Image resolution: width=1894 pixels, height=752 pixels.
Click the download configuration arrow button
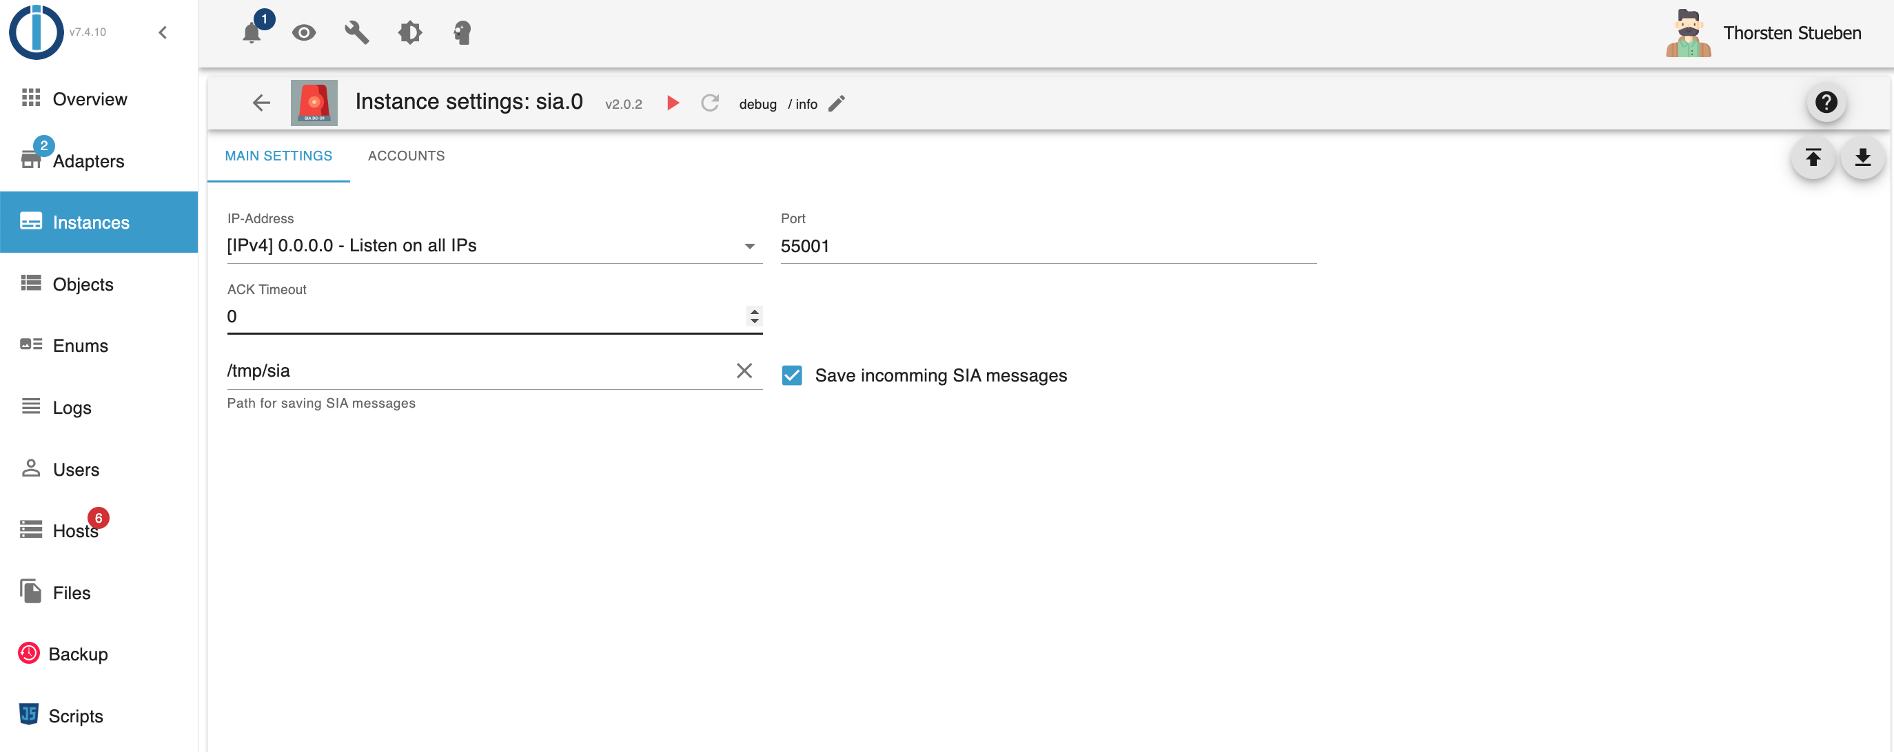[1862, 158]
